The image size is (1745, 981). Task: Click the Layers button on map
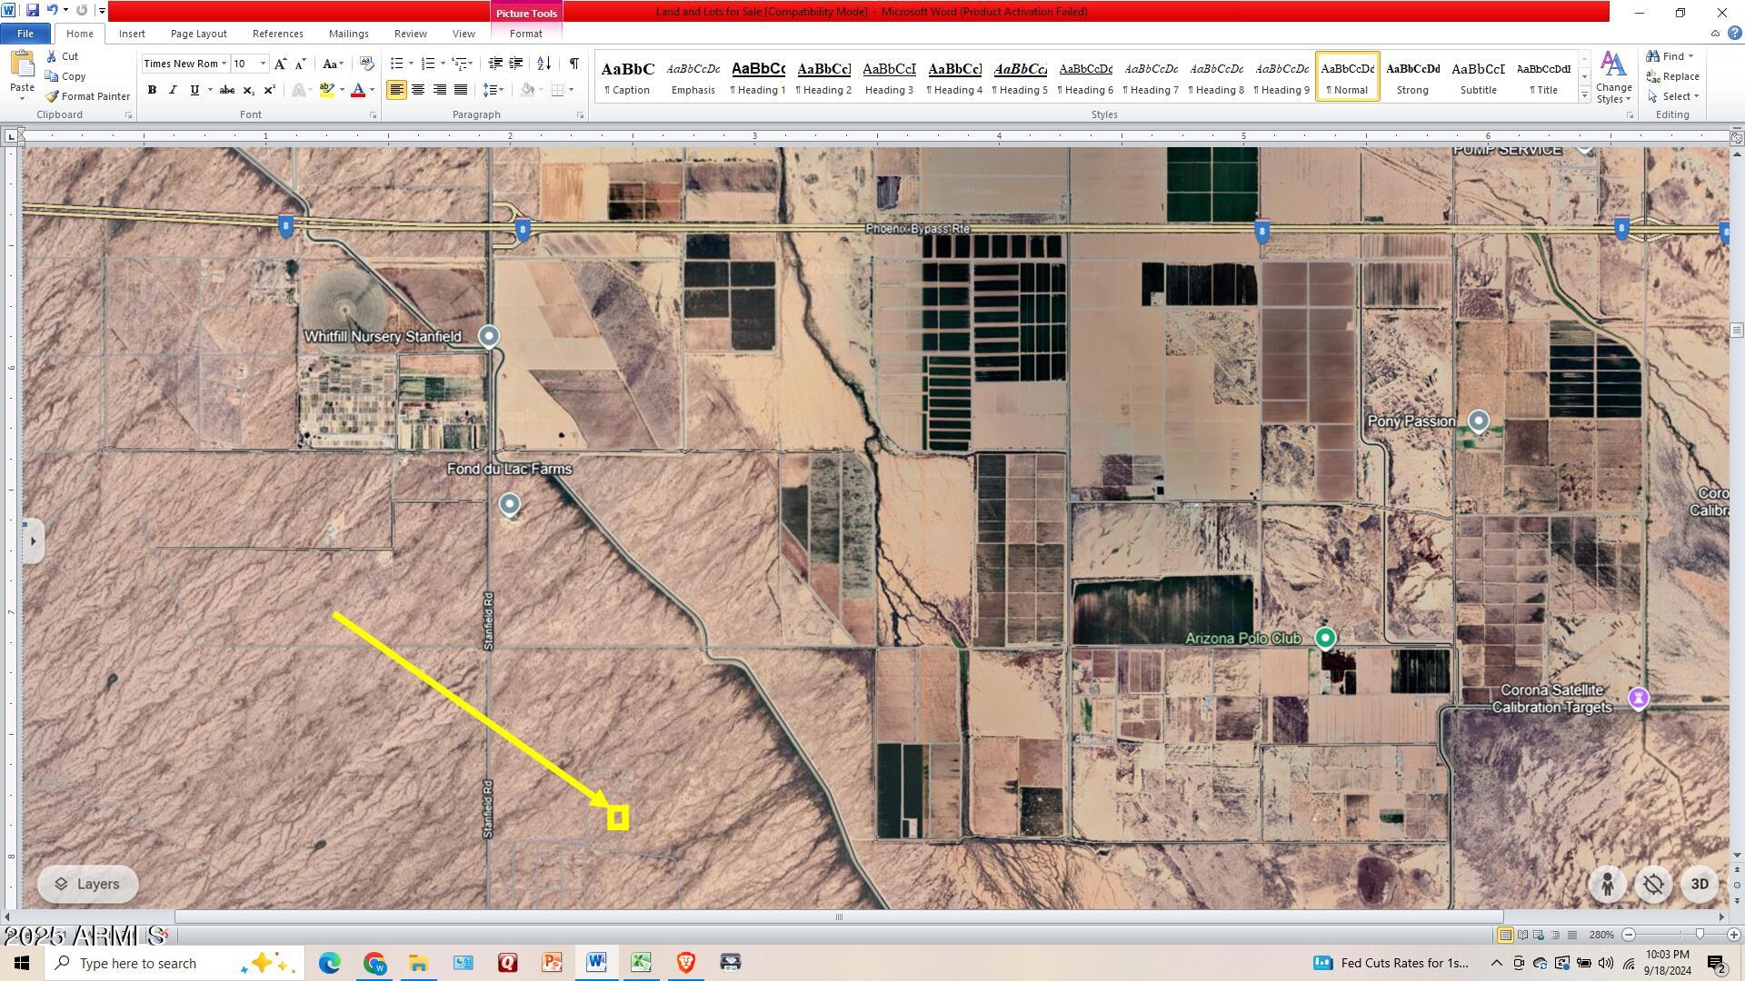coord(87,885)
